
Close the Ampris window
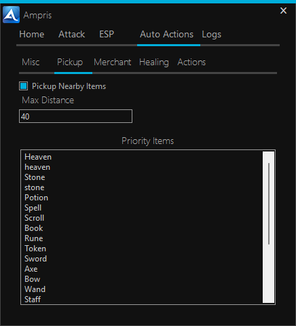click(283, 11)
